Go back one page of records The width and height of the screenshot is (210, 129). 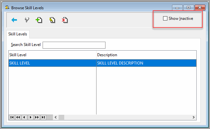point(18,117)
